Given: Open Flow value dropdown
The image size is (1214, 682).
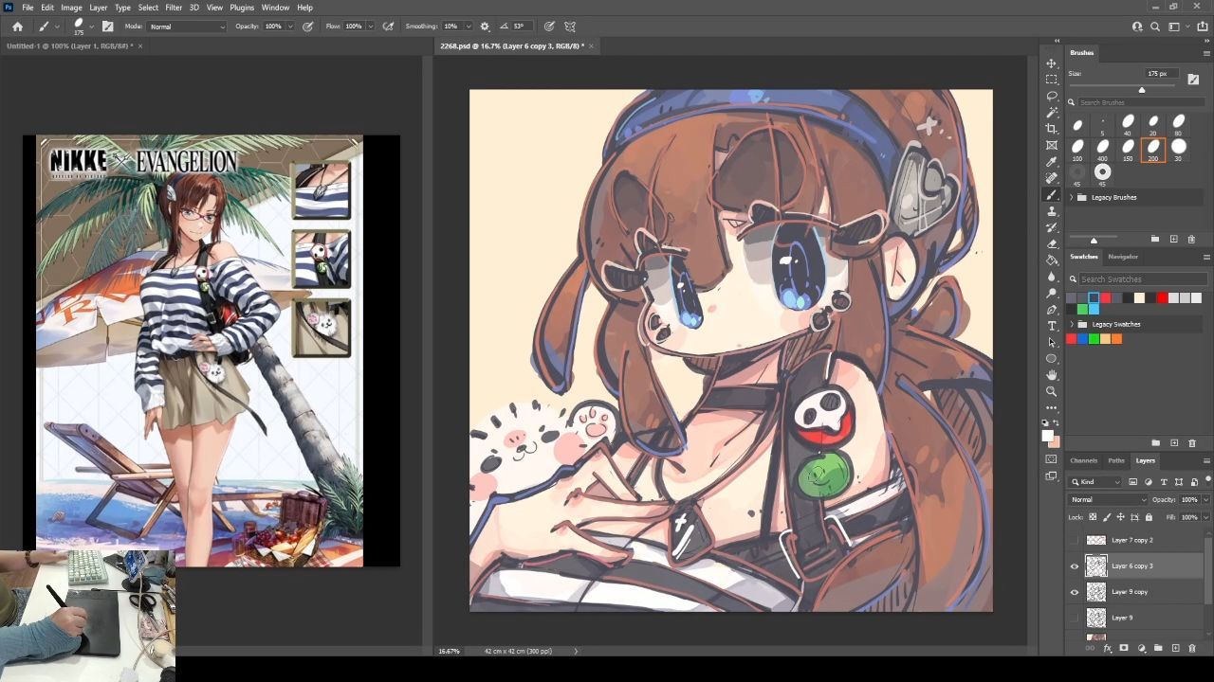Looking at the screenshot, I should click(x=370, y=27).
